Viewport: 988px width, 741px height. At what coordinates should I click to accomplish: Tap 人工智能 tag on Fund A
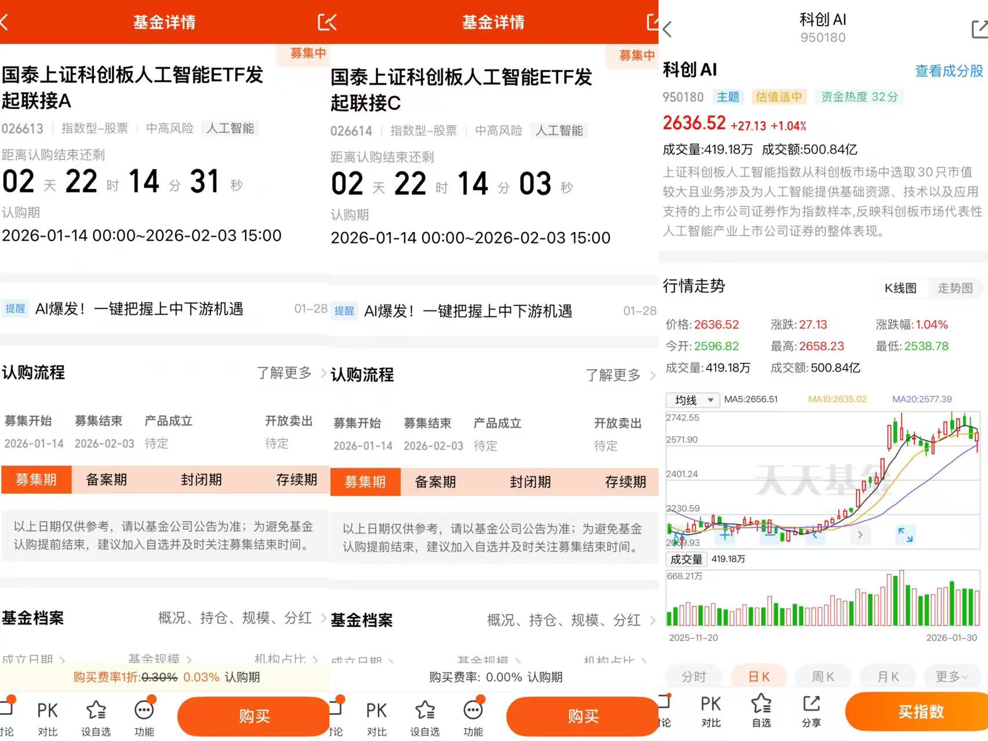tap(230, 128)
